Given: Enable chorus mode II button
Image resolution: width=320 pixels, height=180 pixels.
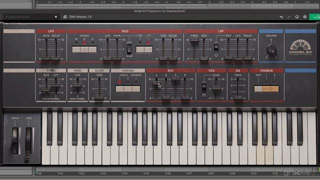Looking at the screenshot, I should 274,89.
